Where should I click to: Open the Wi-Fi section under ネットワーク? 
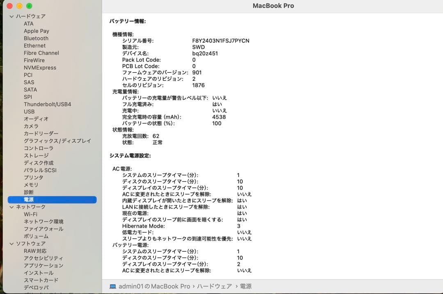point(31,214)
